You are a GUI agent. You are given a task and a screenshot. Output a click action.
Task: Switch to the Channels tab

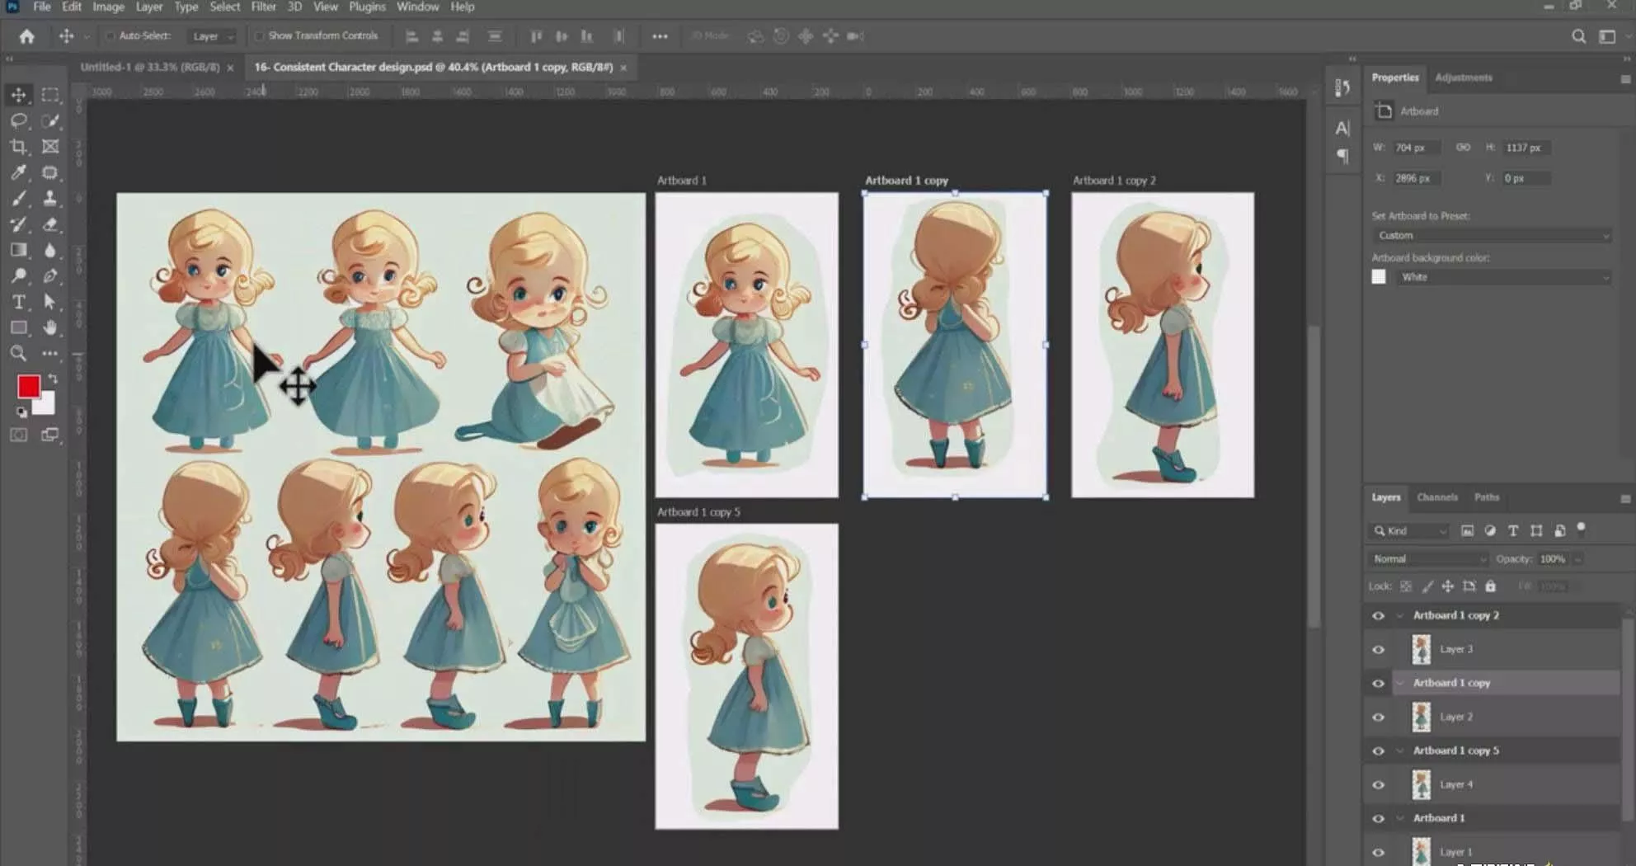1436,497
